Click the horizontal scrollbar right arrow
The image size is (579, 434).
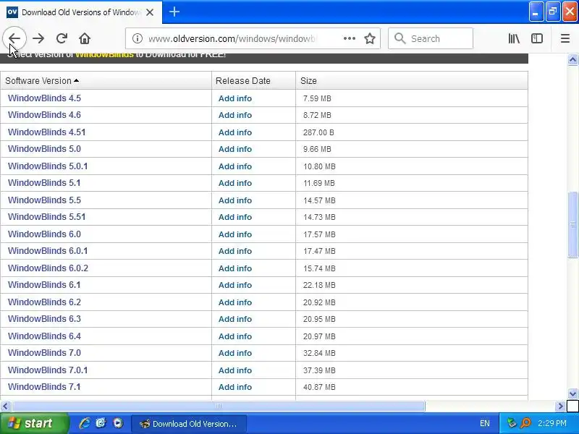click(x=560, y=407)
